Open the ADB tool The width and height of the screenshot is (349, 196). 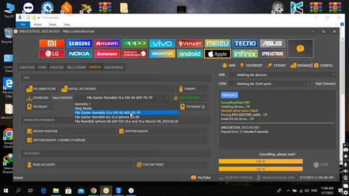click(228, 65)
